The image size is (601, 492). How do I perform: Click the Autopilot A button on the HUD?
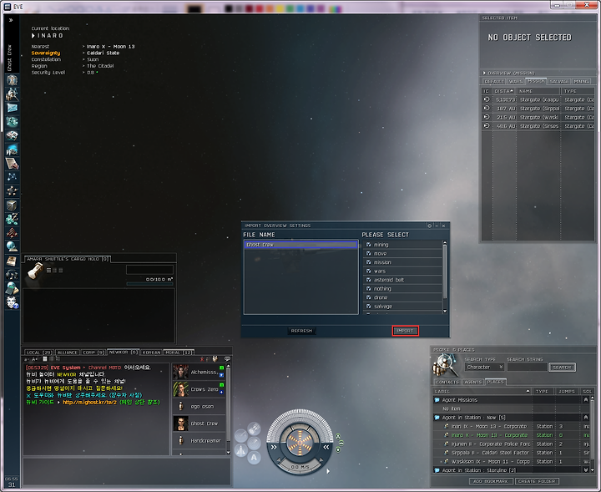pyautogui.click(x=254, y=458)
